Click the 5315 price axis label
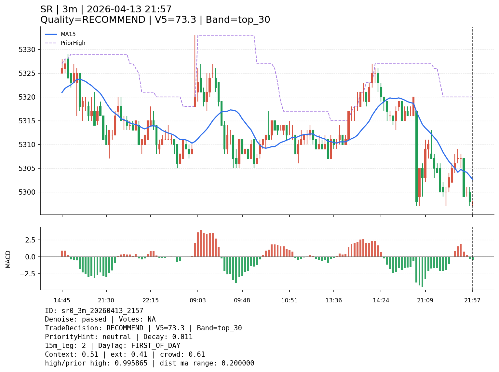 28,121
